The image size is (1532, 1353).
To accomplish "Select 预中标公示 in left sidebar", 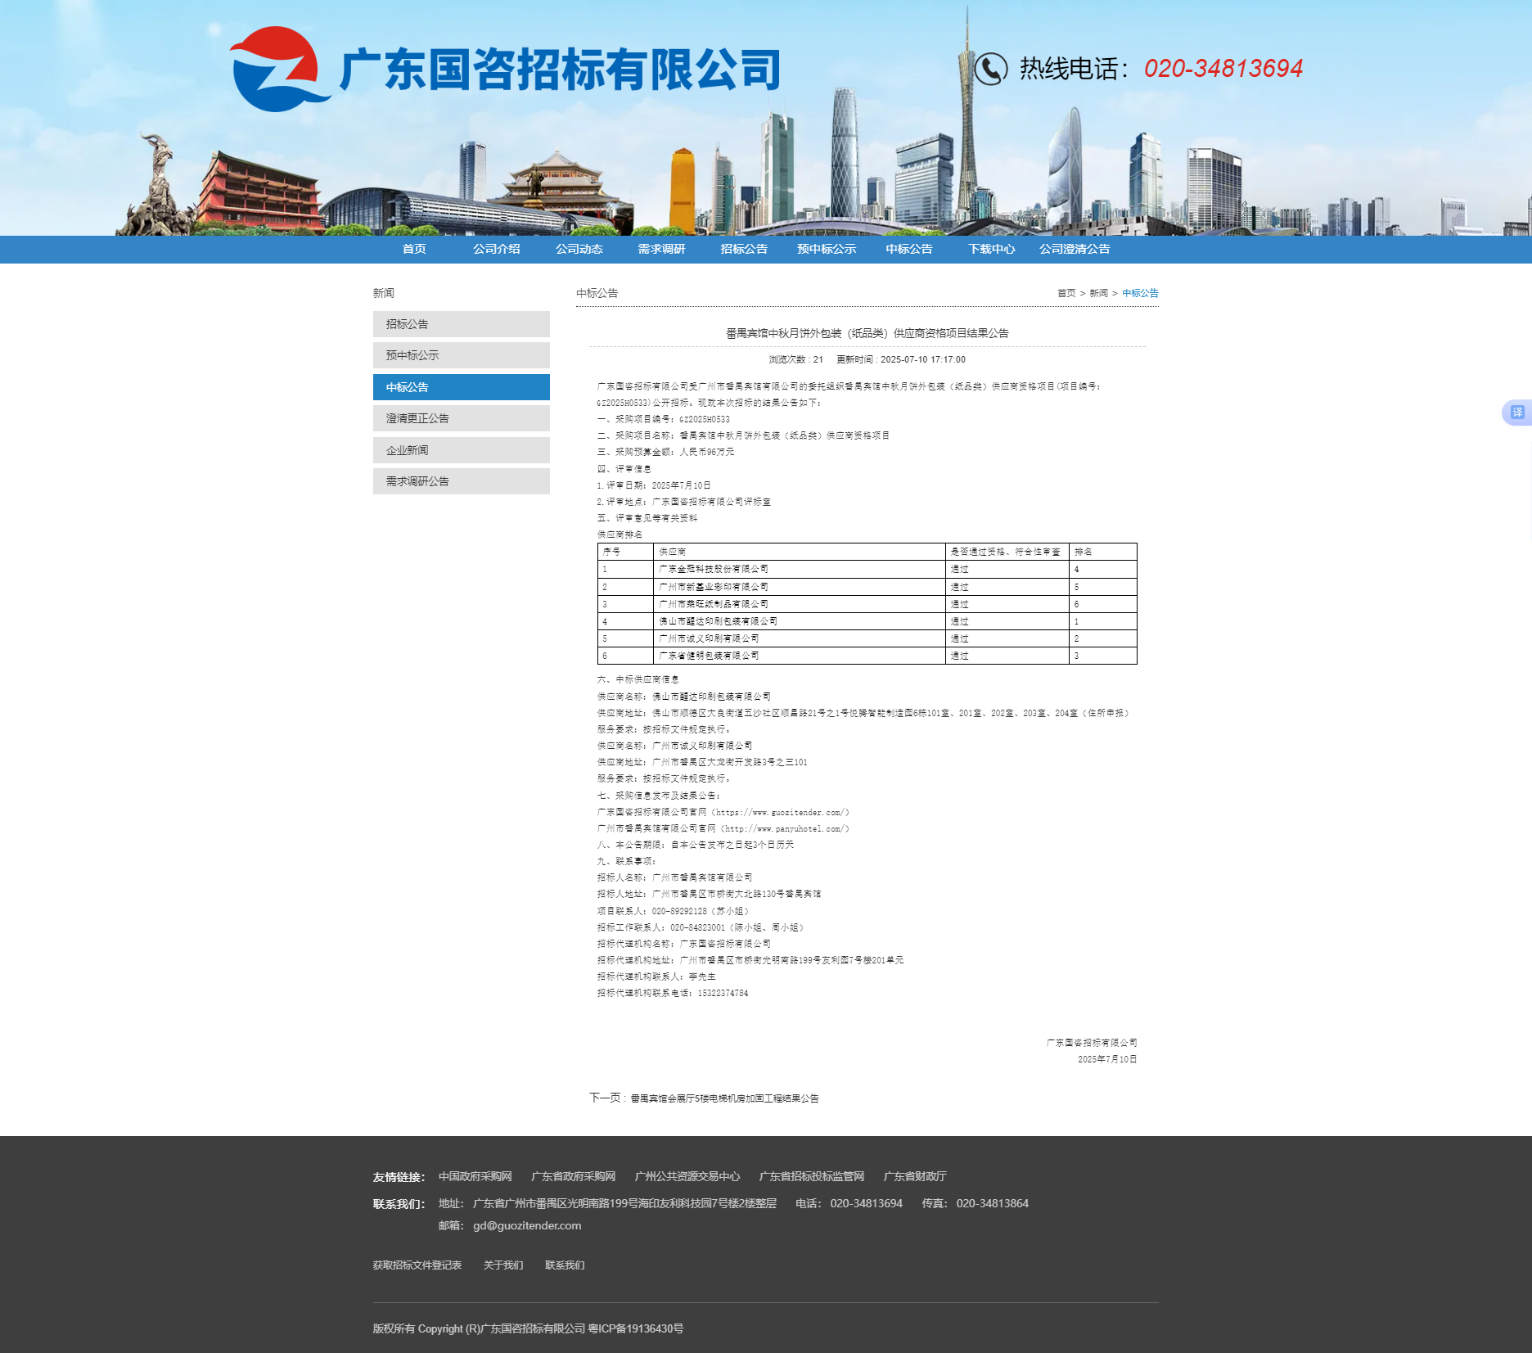I will tap(461, 355).
